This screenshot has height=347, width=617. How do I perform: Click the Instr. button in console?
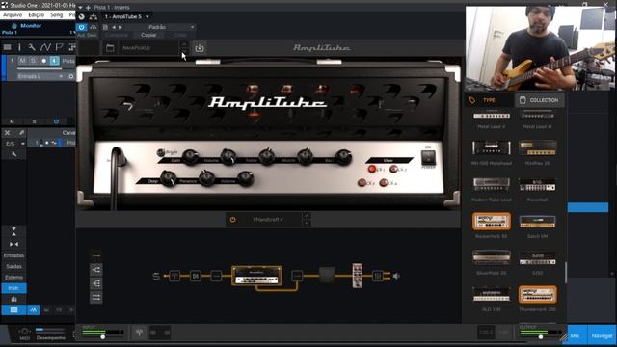click(x=13, y=288)
